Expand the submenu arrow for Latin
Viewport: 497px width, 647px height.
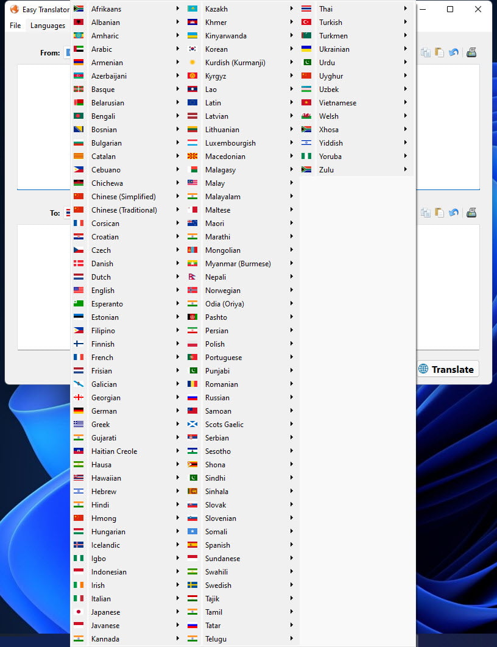point(292,103)
